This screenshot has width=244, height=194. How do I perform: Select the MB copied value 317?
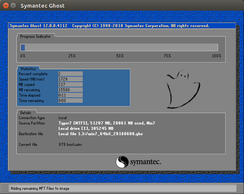[x=71, y=84]
